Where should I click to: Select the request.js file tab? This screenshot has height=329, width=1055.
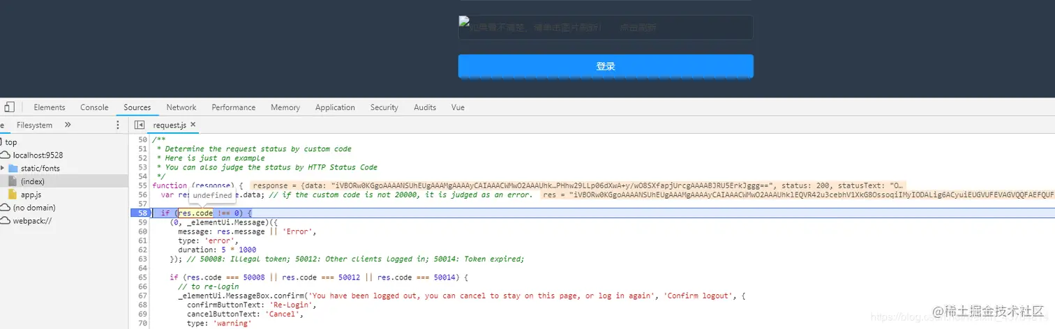tap(170, 125)
